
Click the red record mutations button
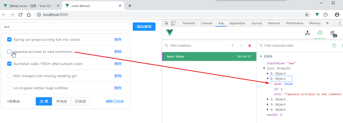point(250,46)
